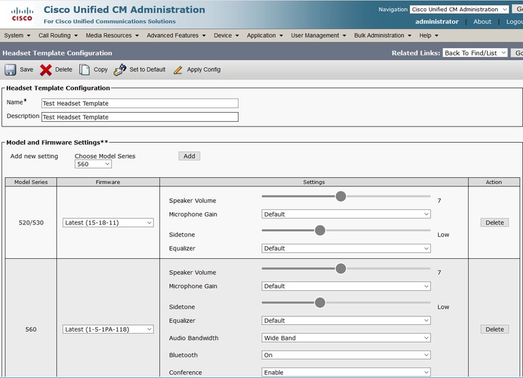
Task: Open Microphone Gain dropdown for 560
Action: [x=346, y=286]
